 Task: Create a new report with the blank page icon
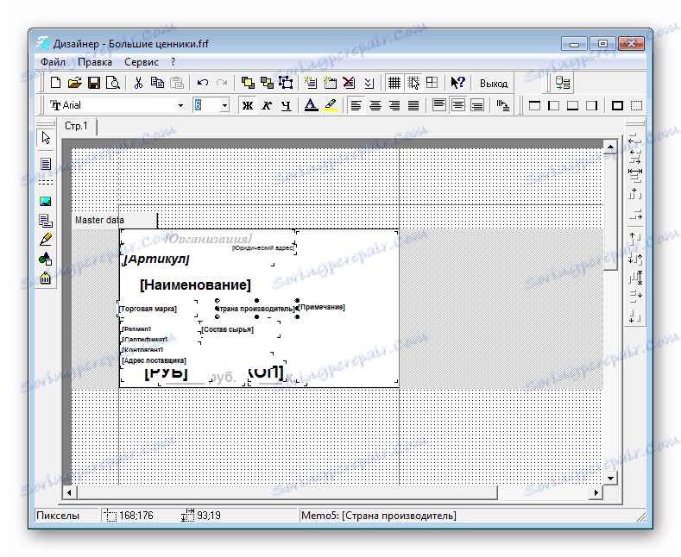coord(55,83)
